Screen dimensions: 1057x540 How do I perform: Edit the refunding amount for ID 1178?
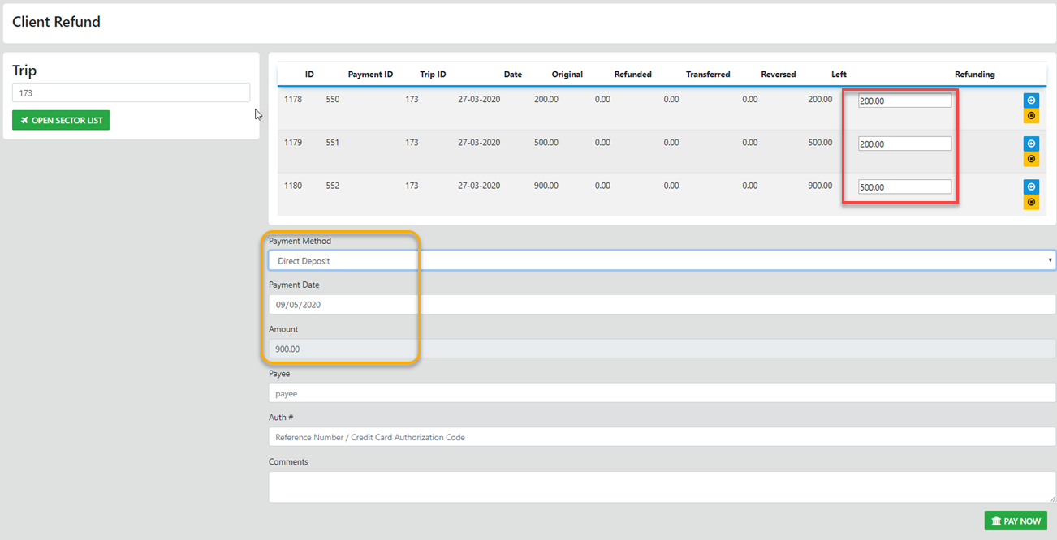tap(904, 101)
